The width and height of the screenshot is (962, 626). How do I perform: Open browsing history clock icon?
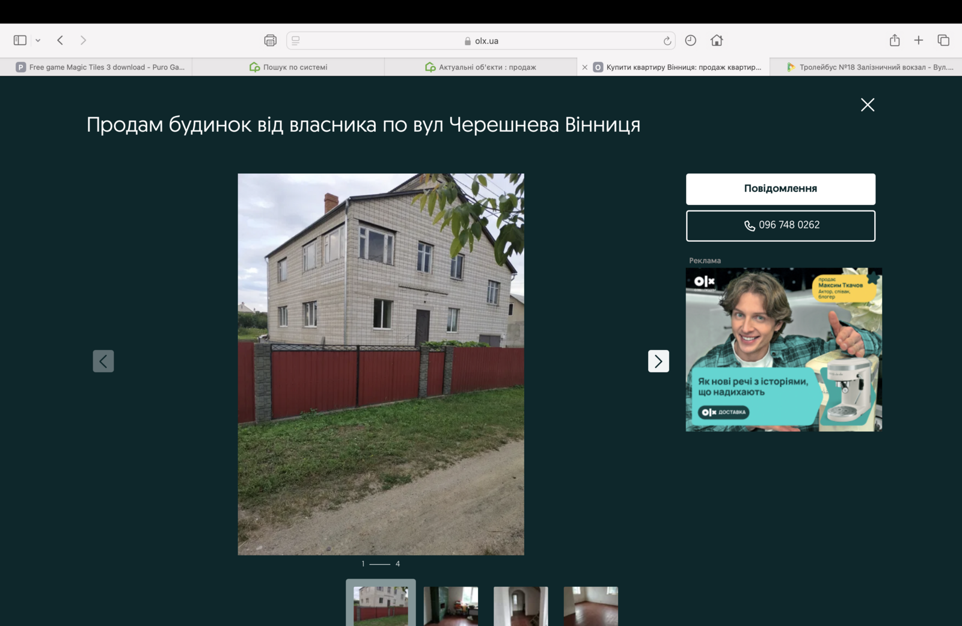click(690, 40)
